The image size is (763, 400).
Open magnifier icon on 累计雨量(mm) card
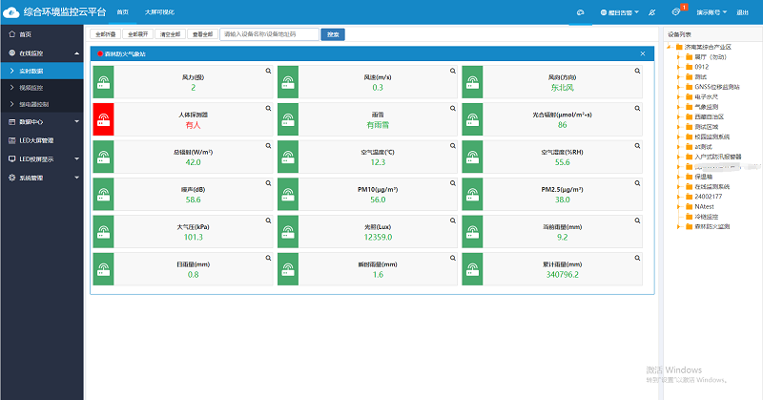pyautogui.click(x=637, y=258)
